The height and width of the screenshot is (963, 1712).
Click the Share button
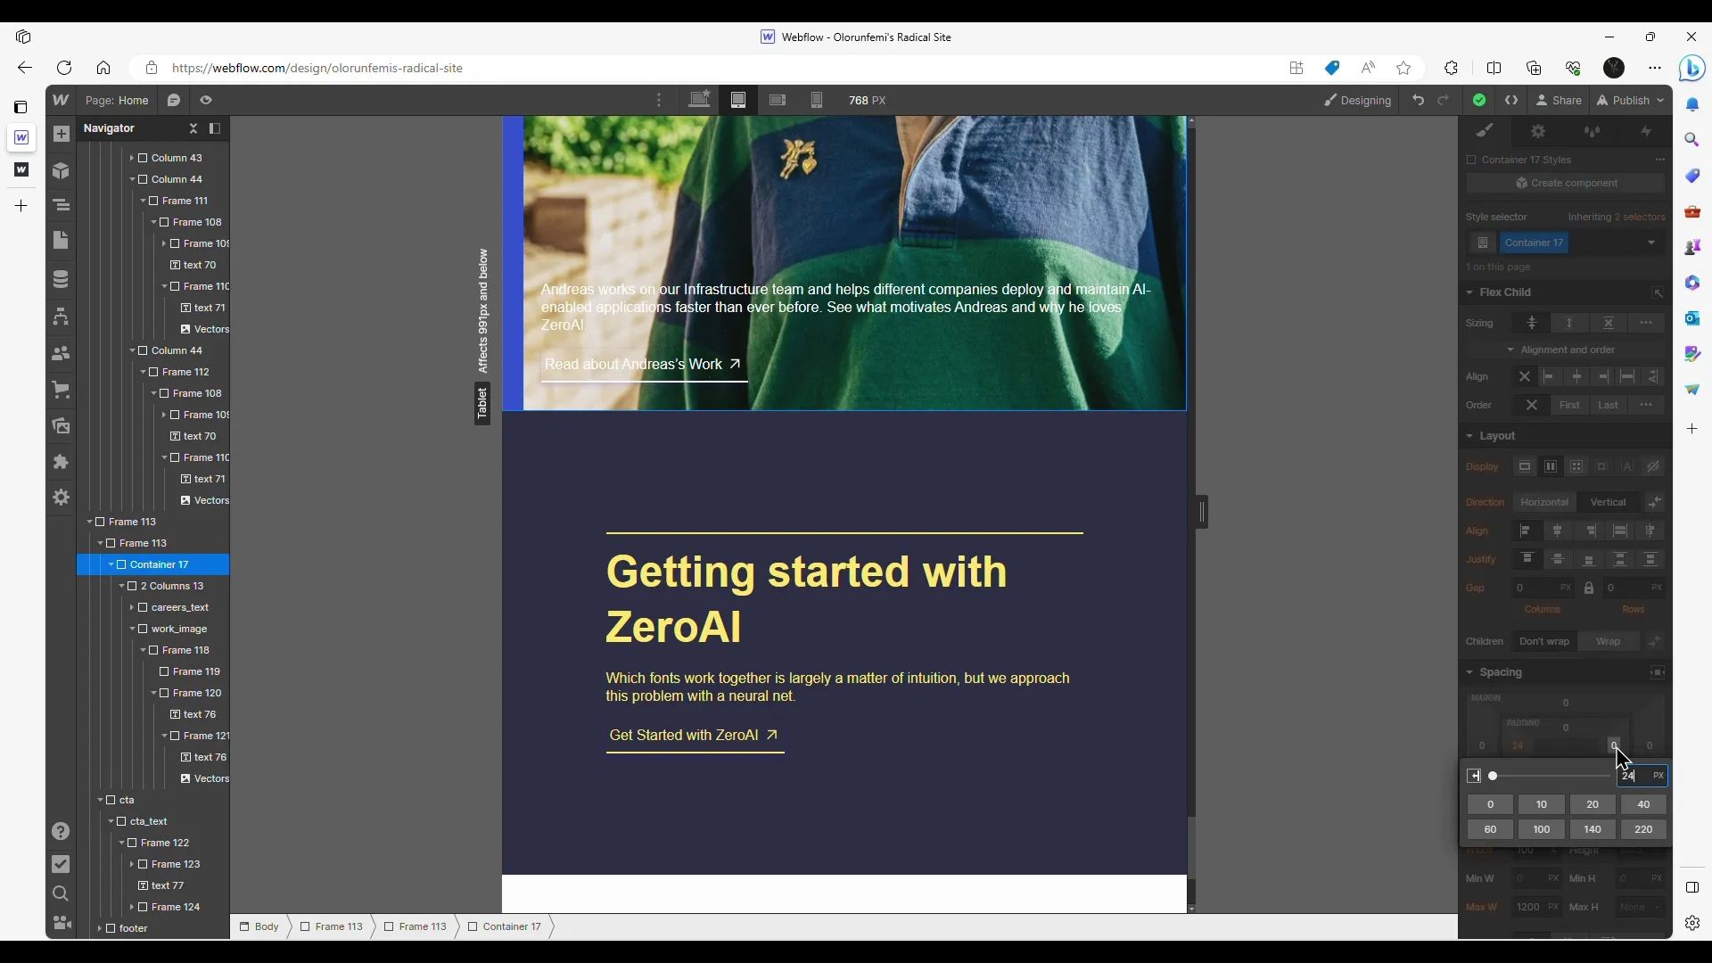[1559, 100]
